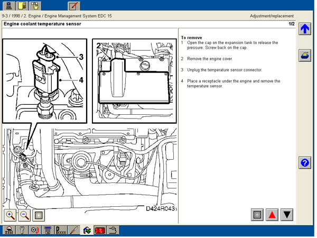317x238 pixels.
Task: Go to previous page with red up triangle
Action: [272, 214]
